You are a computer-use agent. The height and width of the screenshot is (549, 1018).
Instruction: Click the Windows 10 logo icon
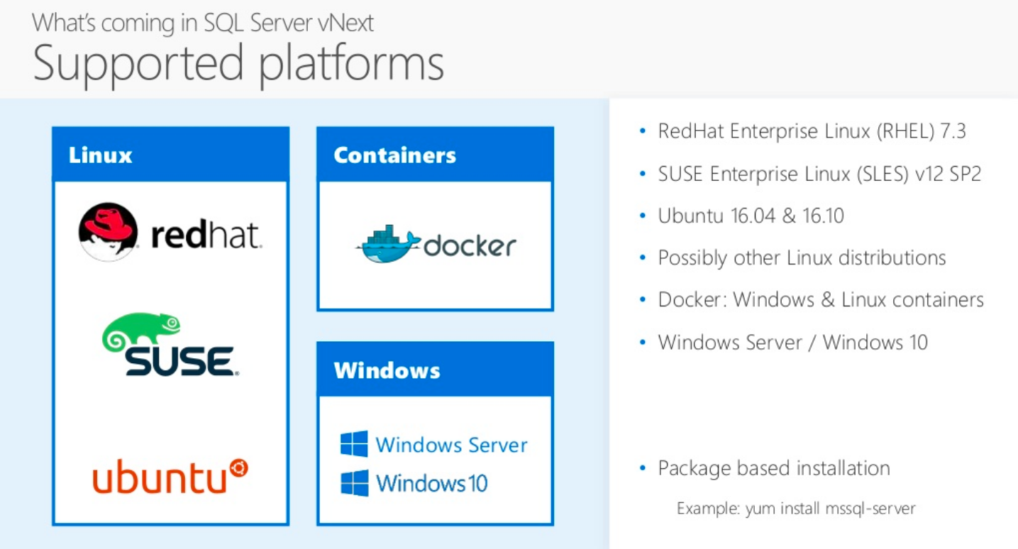click(x=354, y=483)
